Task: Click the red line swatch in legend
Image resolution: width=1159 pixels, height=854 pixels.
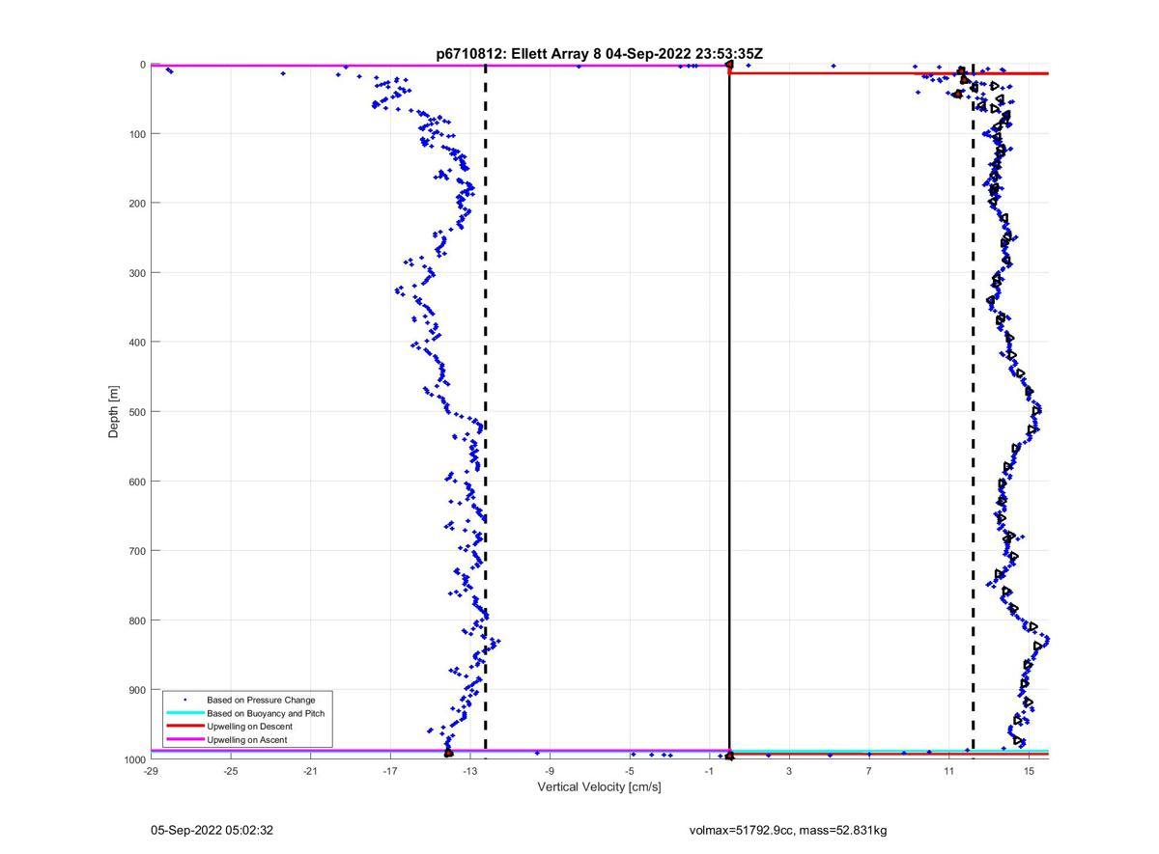Action: coord(184,727)
